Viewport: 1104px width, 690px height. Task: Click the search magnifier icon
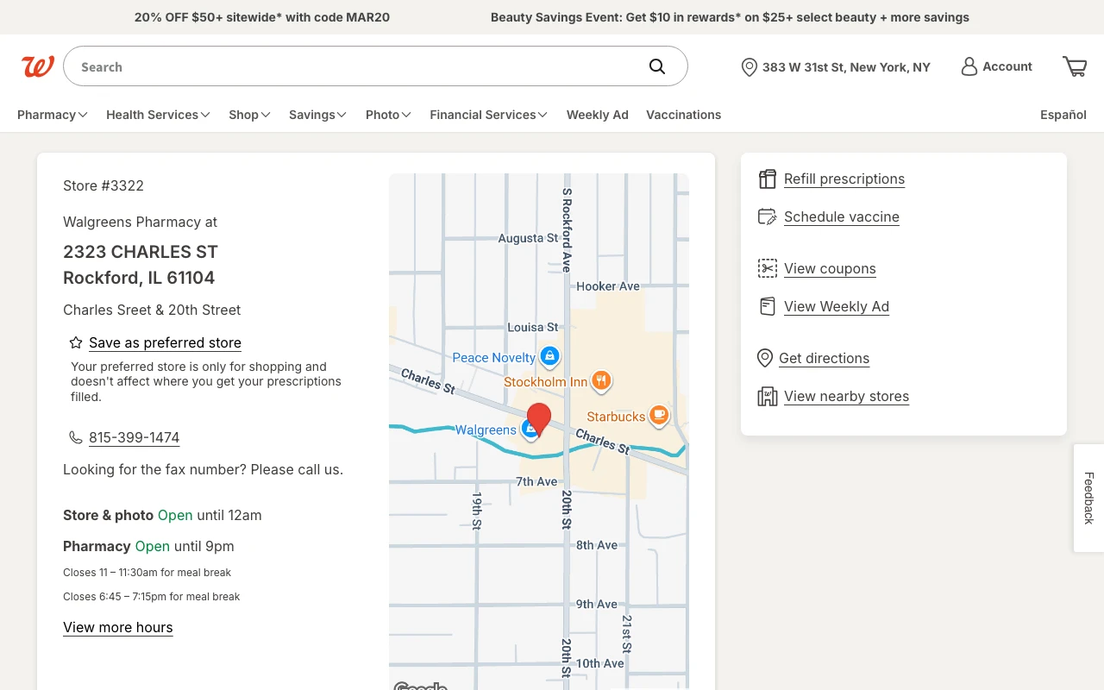click(x=657, y=66)
